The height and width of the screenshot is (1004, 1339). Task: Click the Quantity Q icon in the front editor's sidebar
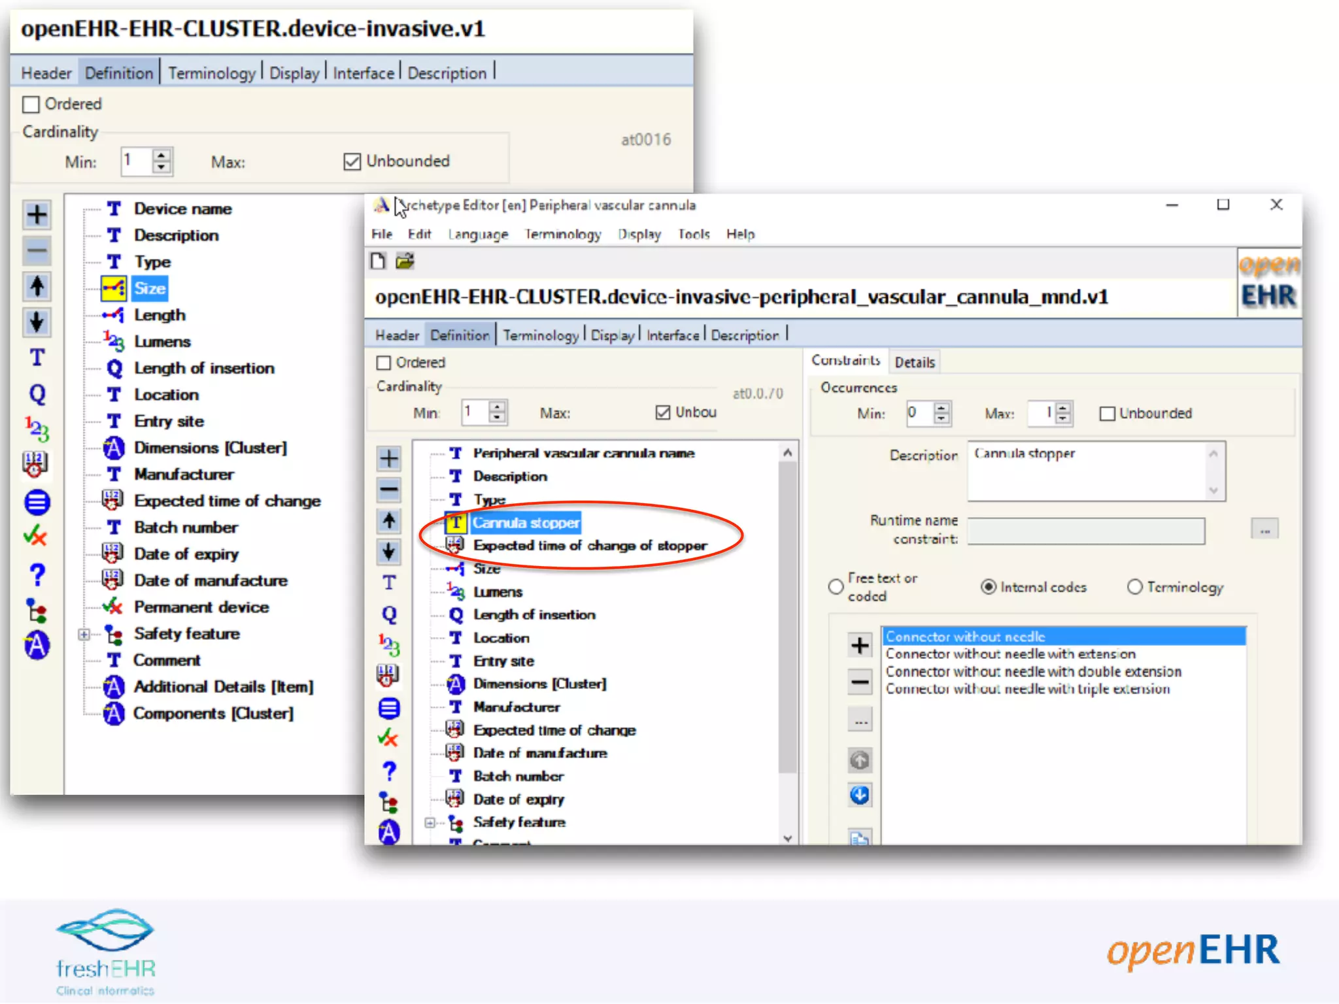[x=389, y=614]
